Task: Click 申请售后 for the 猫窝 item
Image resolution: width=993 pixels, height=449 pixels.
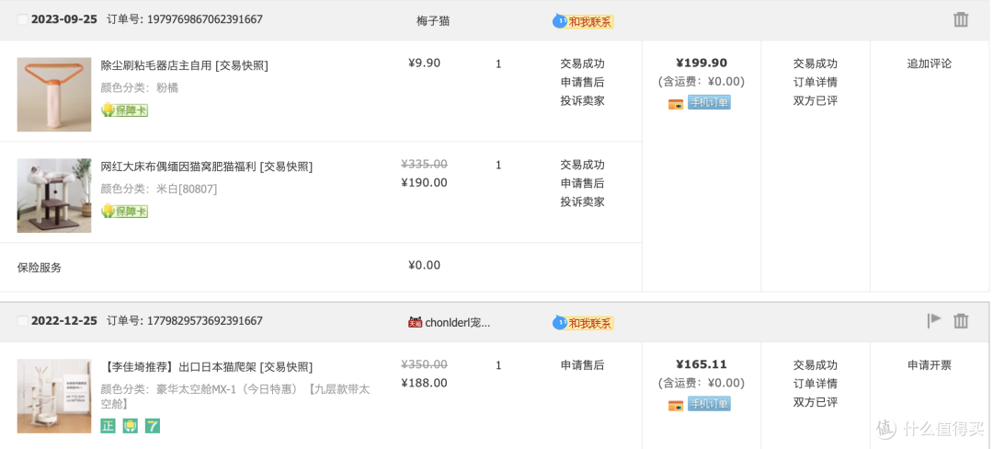Action: point(582,184)
